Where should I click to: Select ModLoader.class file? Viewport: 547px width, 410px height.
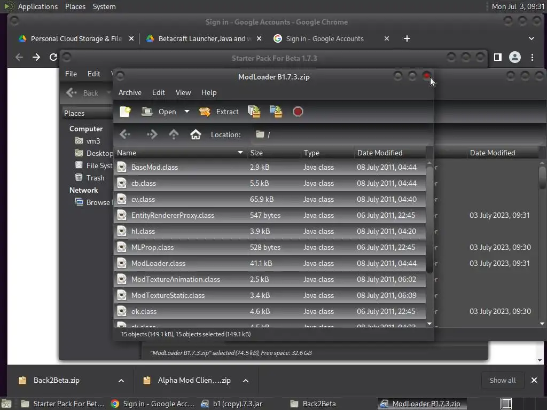tap(270, 264)
